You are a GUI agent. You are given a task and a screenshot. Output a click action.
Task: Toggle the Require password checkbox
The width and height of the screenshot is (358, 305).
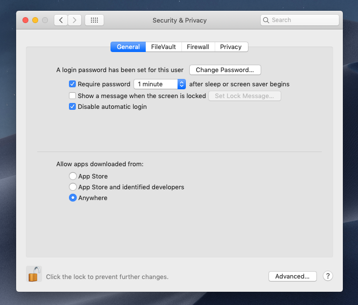click(72, 84)
